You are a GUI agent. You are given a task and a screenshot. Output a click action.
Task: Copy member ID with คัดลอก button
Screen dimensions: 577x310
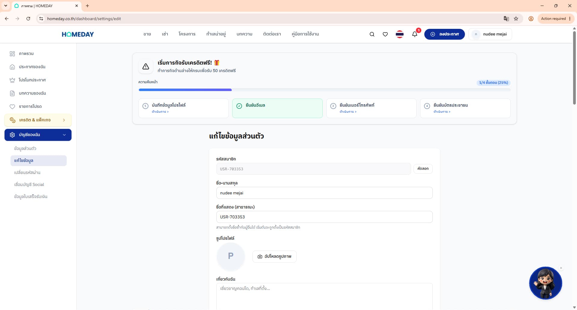(x=423, y=169)
